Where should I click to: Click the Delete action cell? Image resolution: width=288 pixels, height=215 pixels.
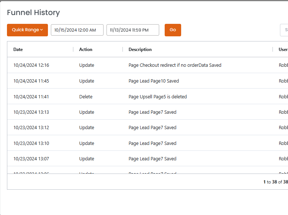[x=86, y=97]
